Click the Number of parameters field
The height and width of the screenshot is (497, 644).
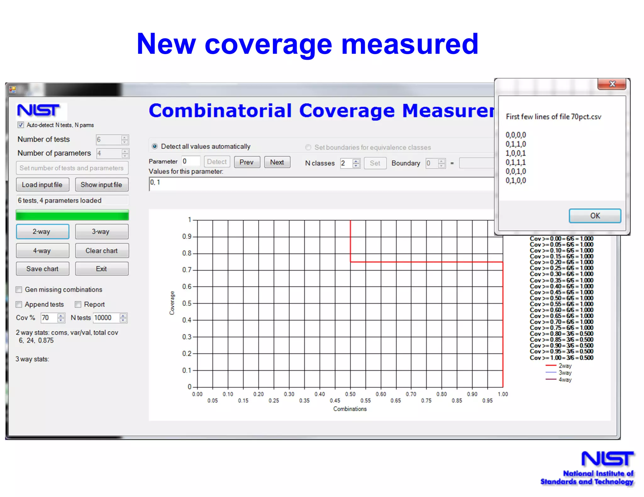tap(108, 153)
